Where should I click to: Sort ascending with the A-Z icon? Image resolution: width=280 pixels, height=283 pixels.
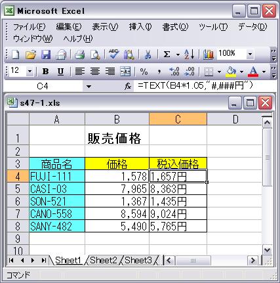pos(190,54)
